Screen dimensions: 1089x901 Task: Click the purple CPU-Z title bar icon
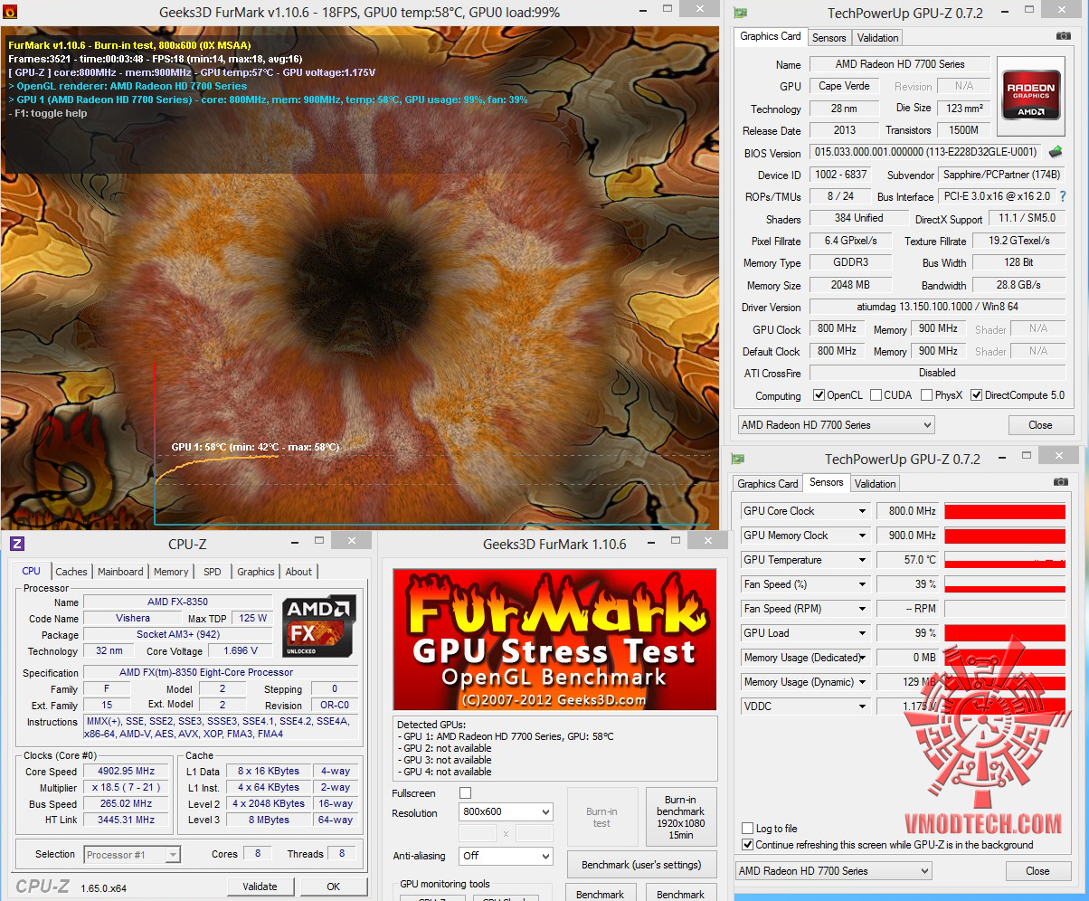coord(17,544)
